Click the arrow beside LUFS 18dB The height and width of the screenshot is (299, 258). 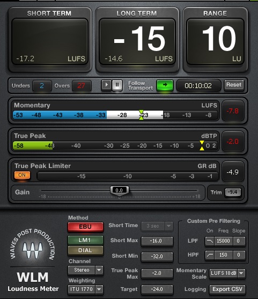point(241,273)
